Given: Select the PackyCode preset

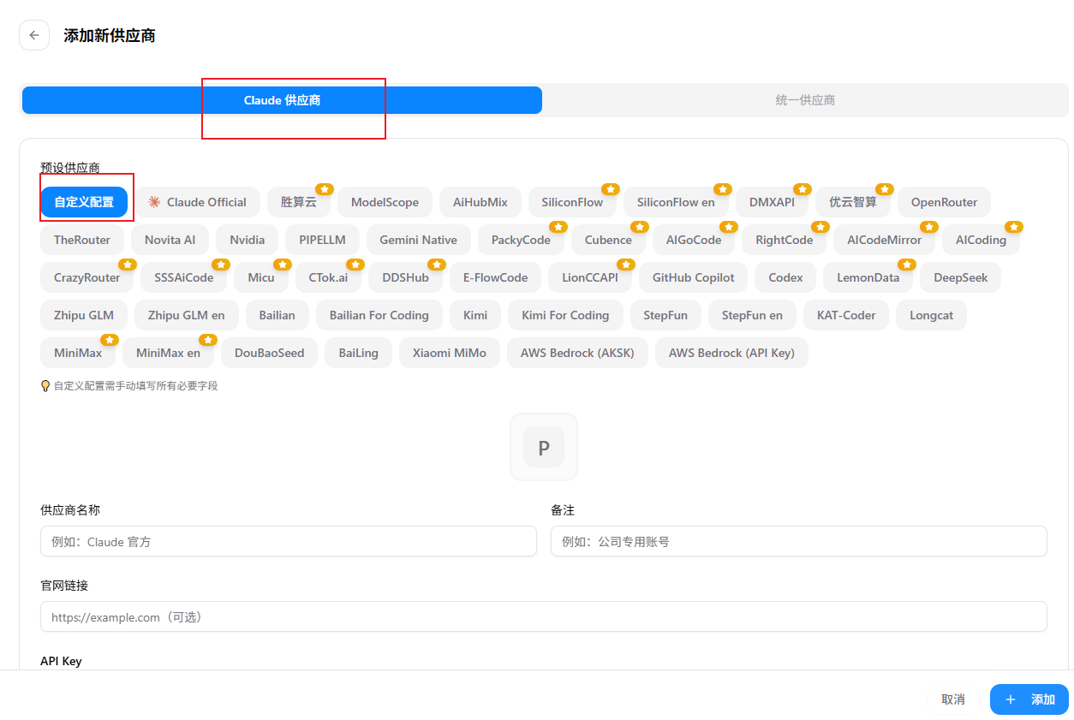Looking at the screenshot, I should click(521, 240).
